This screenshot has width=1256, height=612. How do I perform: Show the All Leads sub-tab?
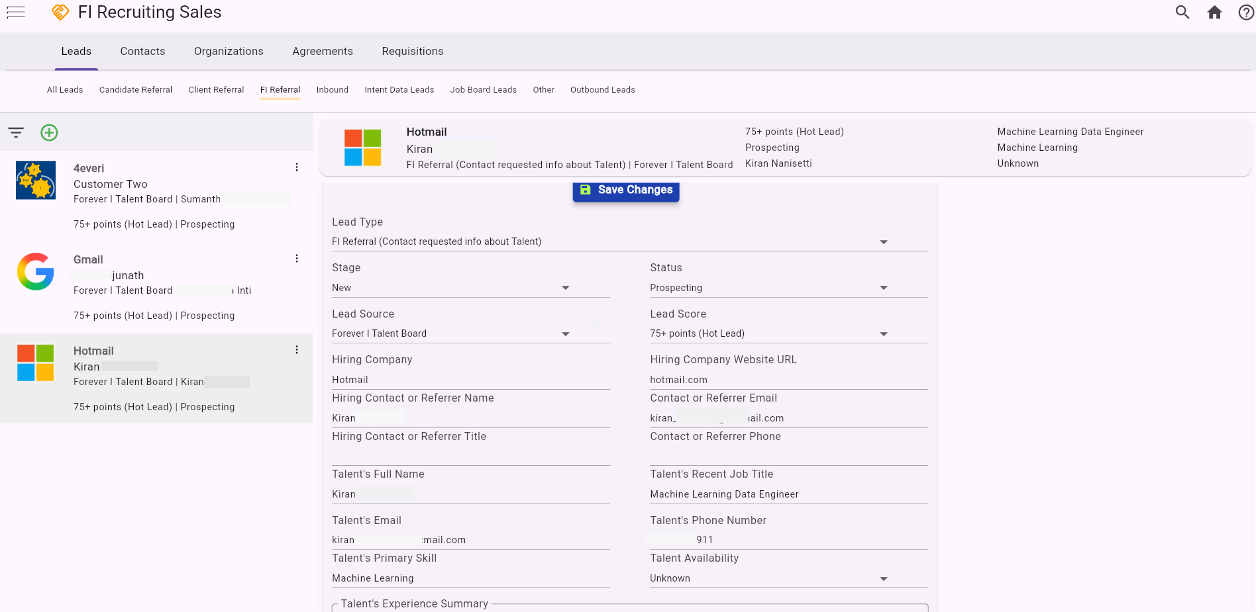point(65,90)
